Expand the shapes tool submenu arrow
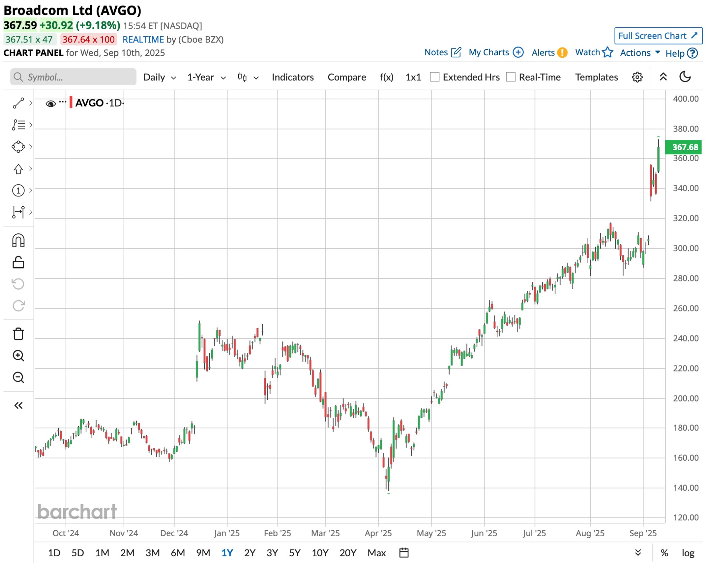 (x=31, y=147)
